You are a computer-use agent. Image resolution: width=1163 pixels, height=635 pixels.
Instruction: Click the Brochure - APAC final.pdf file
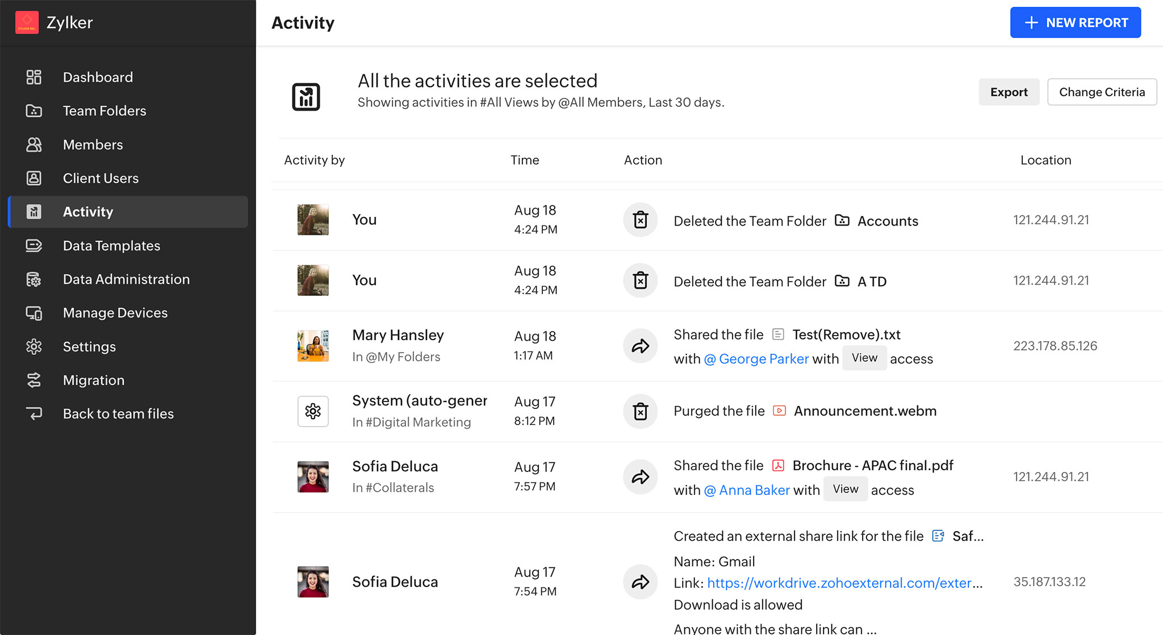click(872, 466)
